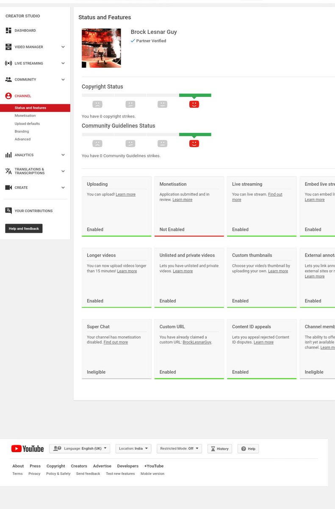This screenshot has width=335, height=509.
Task: Open the Language English (UK) dropdown
Action: tap(80, 449)
